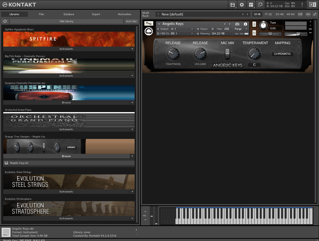Shift keyboard octave up with up arrow

point(145,212)
